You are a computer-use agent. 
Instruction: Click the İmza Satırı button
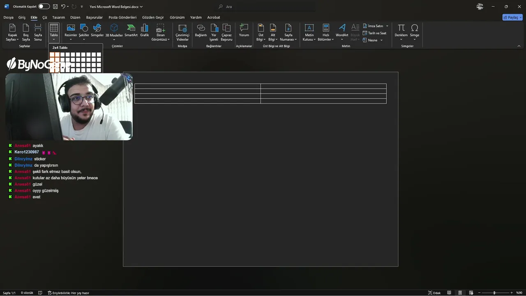373,26
